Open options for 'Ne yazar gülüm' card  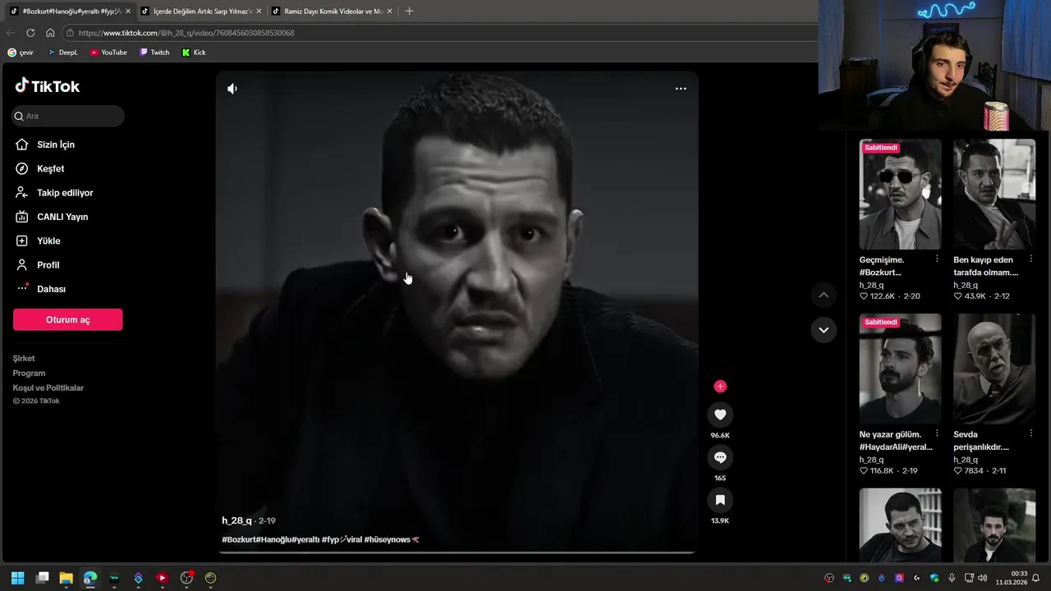pos(937,433)
